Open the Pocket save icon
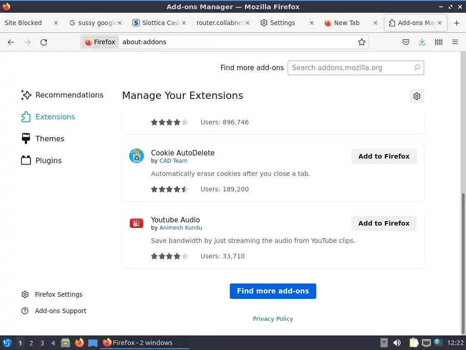 [405, 42]
